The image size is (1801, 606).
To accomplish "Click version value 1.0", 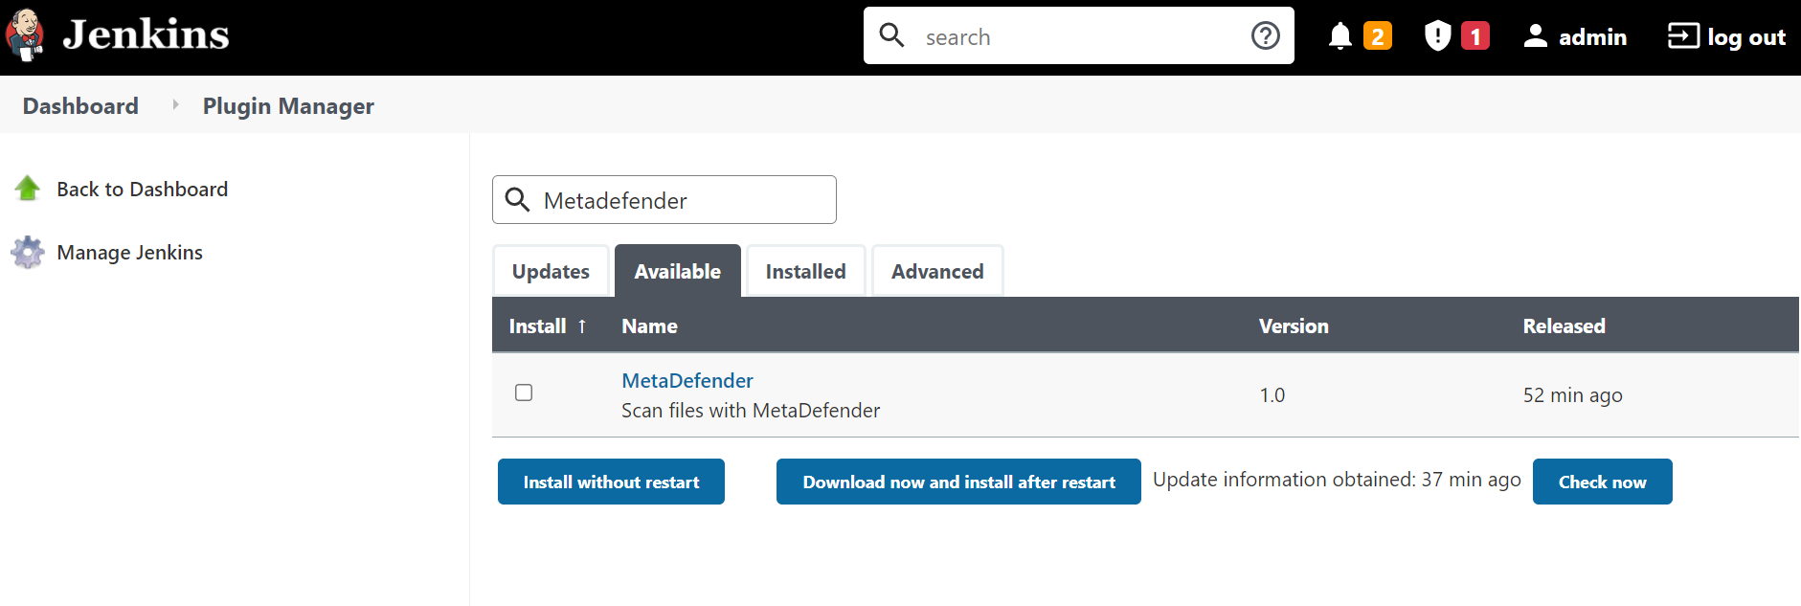I will 1272,395.
